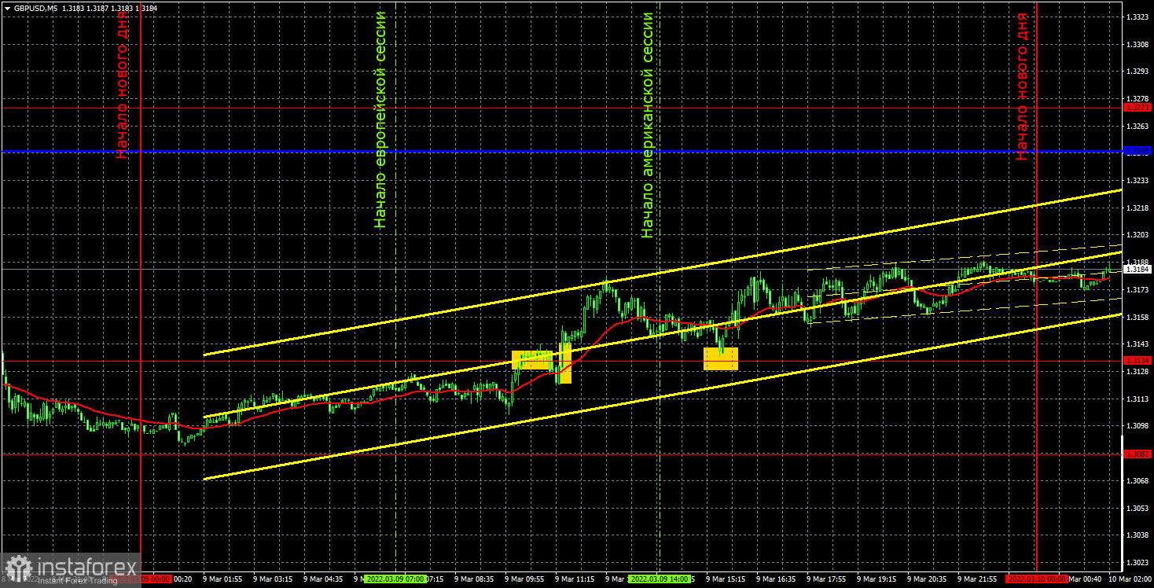
Task: Click the 9 Mar 08:35 time label
Action: click(x=476, y=579)
